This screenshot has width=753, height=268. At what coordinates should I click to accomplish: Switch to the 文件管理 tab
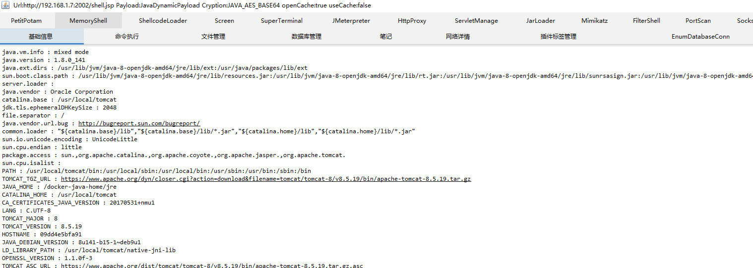213,37
